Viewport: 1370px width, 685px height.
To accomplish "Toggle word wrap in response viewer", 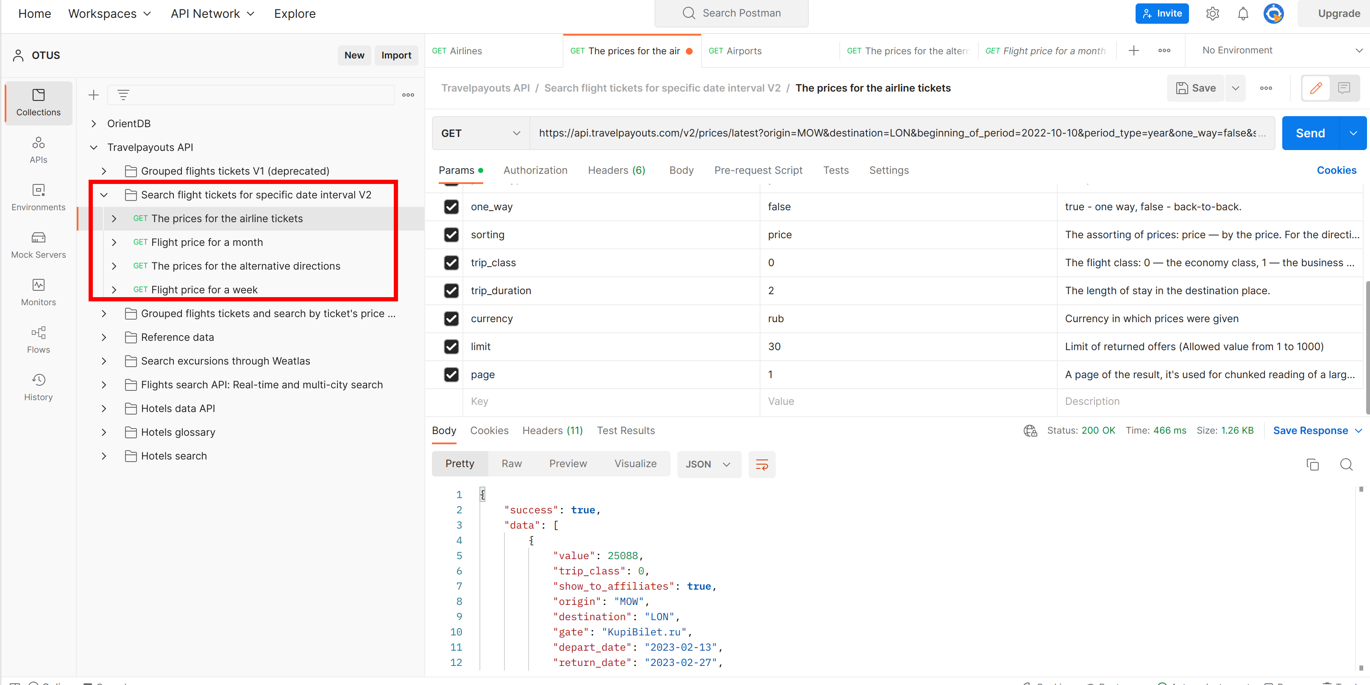I will coord(762,464).
